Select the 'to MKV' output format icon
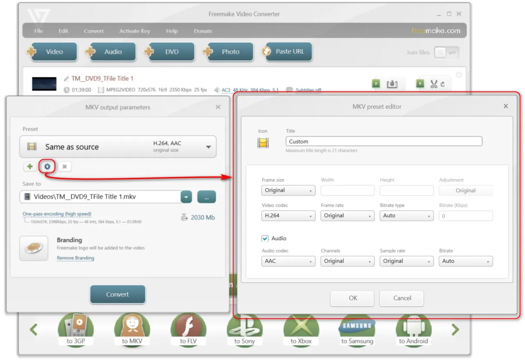Viewport: 525px width, 360px height. (x=132, y=331)
